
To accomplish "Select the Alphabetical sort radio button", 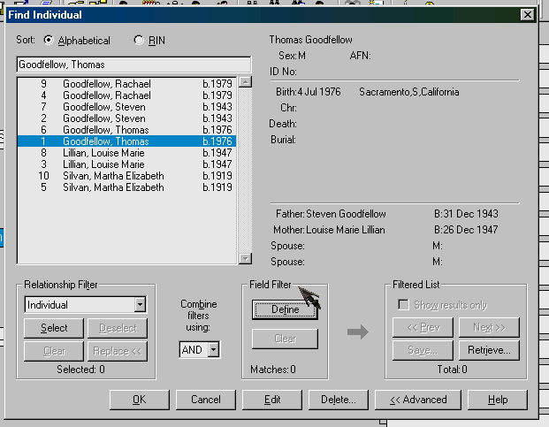I will point(50,41).
